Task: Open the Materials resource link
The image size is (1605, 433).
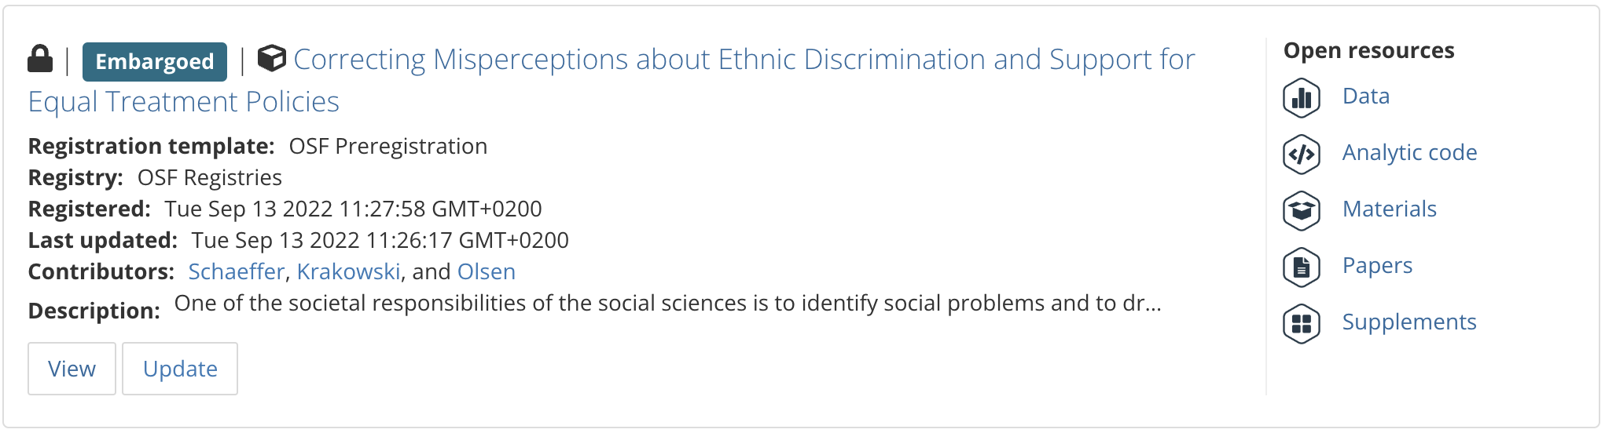Action: 1390,209
